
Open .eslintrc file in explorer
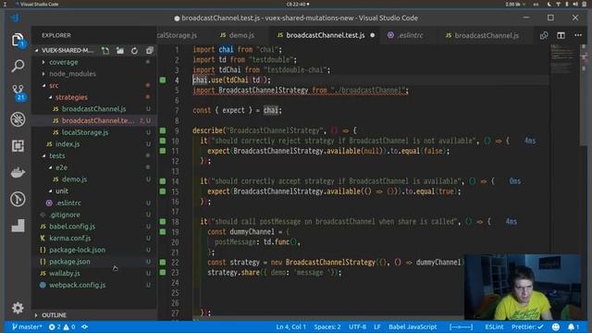click(68, 203)
